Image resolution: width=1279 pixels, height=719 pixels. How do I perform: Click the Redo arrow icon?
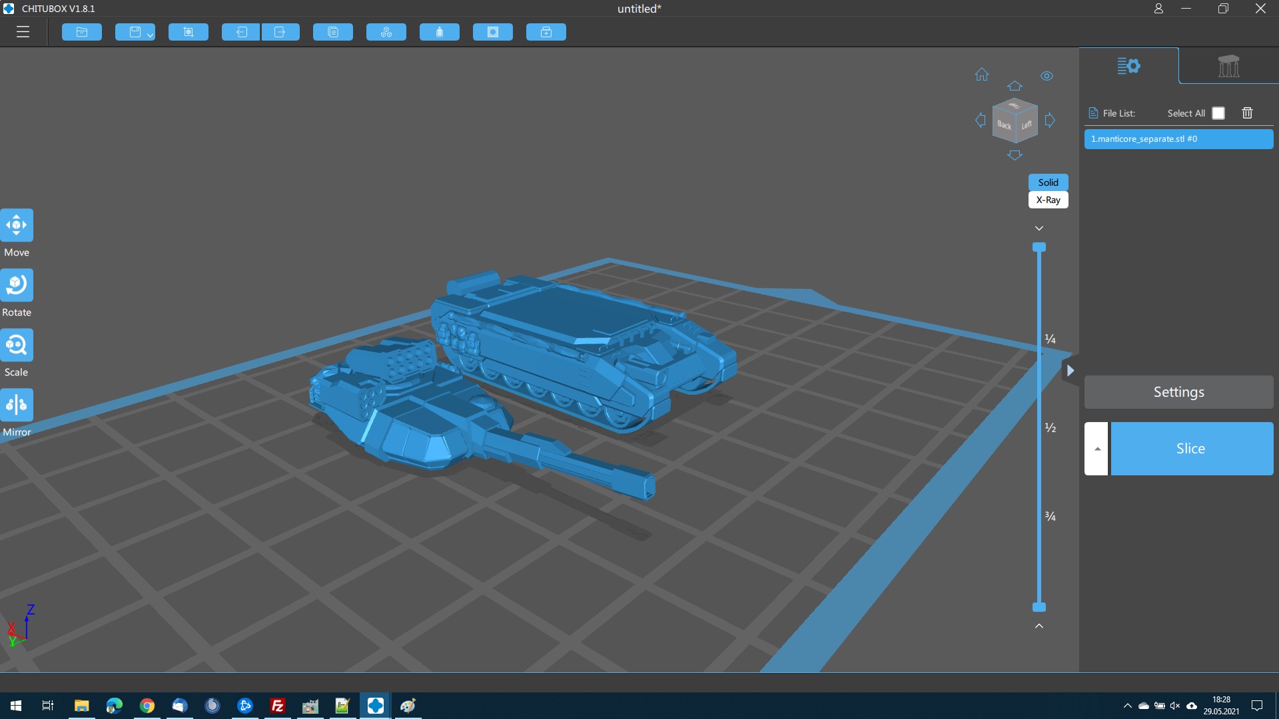280,32
